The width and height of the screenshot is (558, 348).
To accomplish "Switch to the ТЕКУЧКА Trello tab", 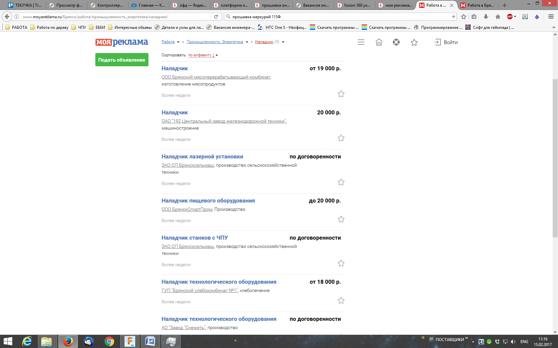I will tap(25, 5).
